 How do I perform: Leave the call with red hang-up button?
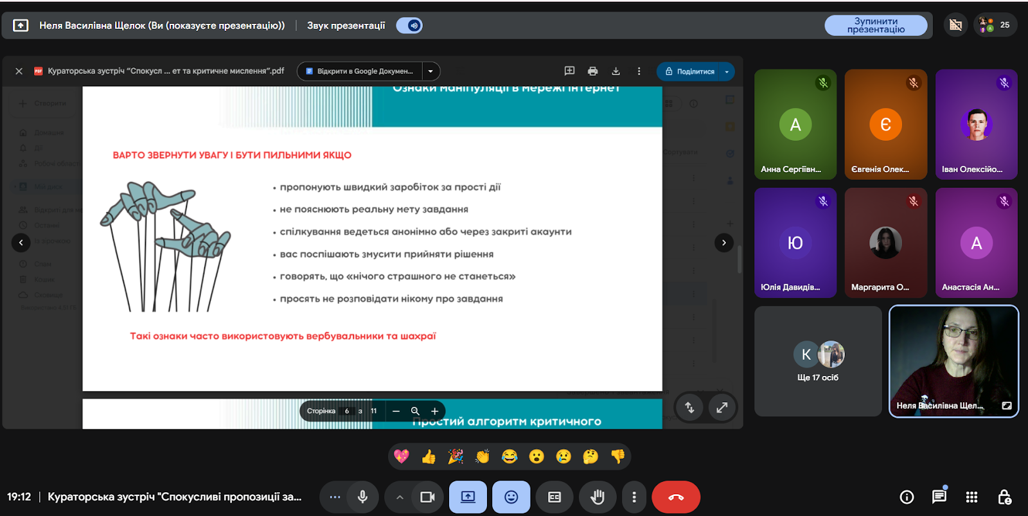[x=676, y=497]
